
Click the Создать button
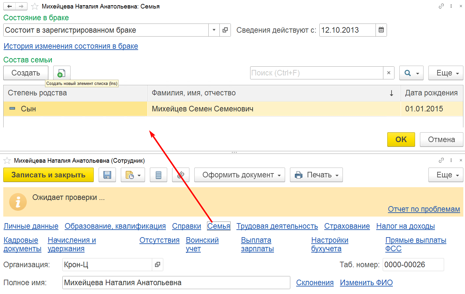point(26,73)
